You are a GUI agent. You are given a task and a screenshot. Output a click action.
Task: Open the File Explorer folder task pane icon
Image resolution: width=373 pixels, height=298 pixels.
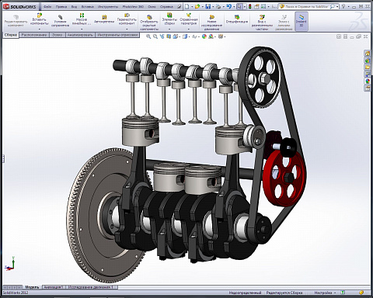368,68
